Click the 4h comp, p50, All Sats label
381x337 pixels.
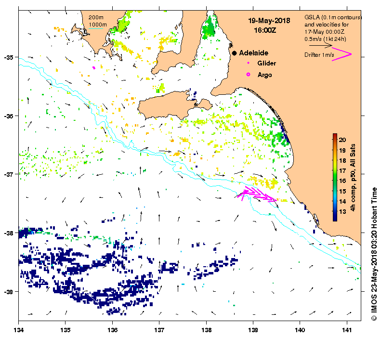pyautogui.click(x=353, y=177)
